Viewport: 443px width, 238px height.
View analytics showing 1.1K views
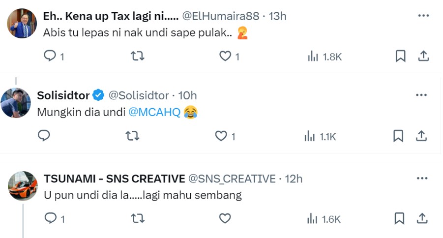coord(321,137)
